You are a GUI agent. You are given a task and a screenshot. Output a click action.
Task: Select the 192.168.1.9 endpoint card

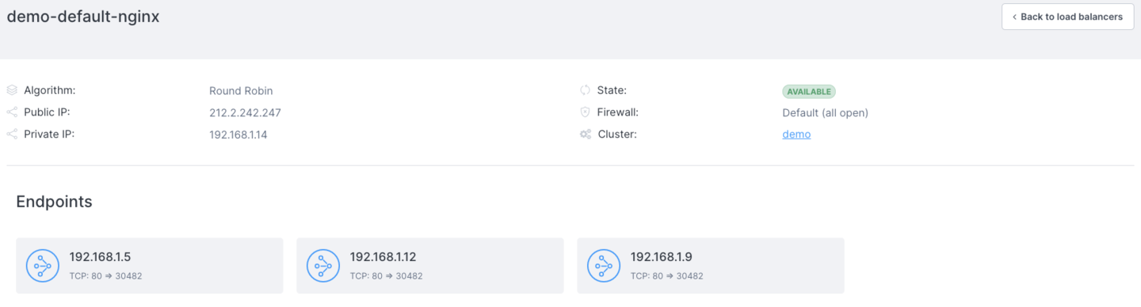(711, 266)
